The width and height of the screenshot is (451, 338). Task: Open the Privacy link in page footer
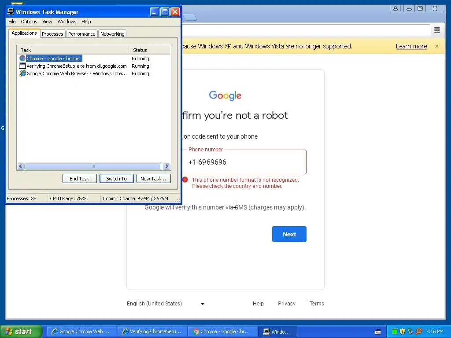(286, 304)
